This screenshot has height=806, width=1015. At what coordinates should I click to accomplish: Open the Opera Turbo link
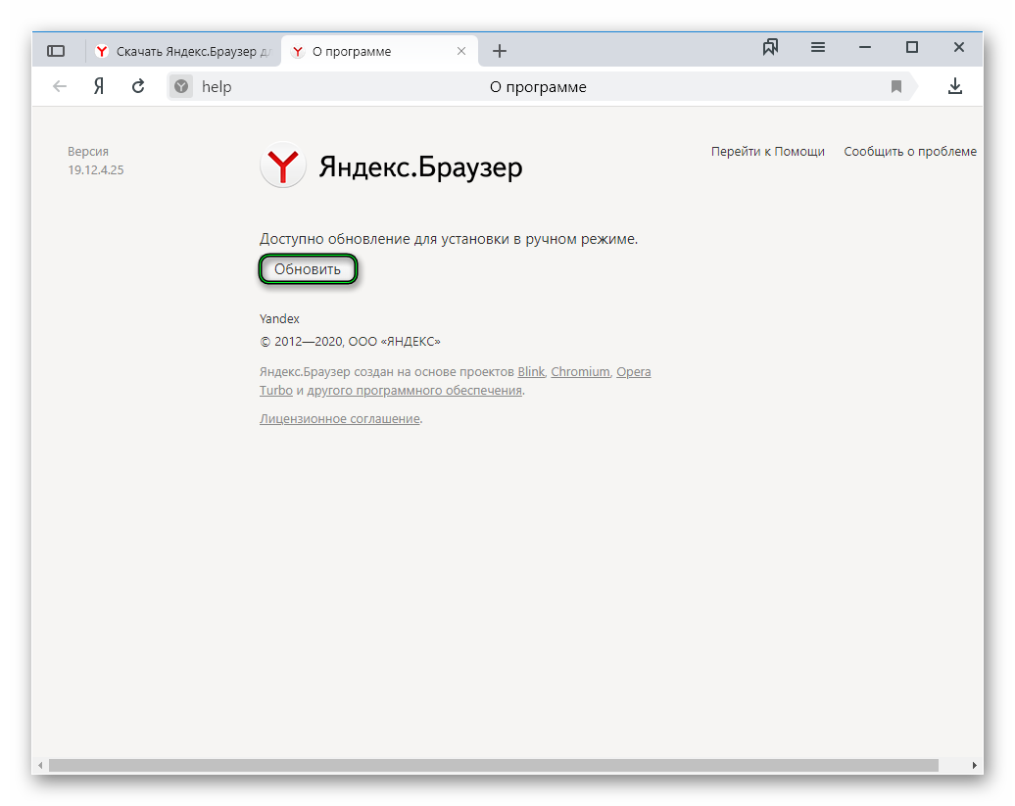633,372
